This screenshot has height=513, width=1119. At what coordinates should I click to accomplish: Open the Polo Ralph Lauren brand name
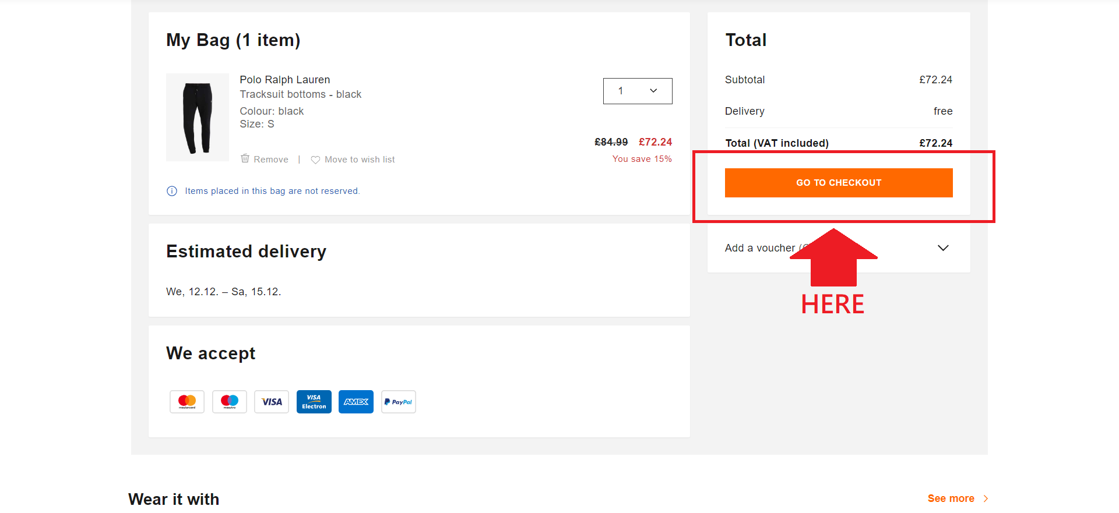point(285,80)
